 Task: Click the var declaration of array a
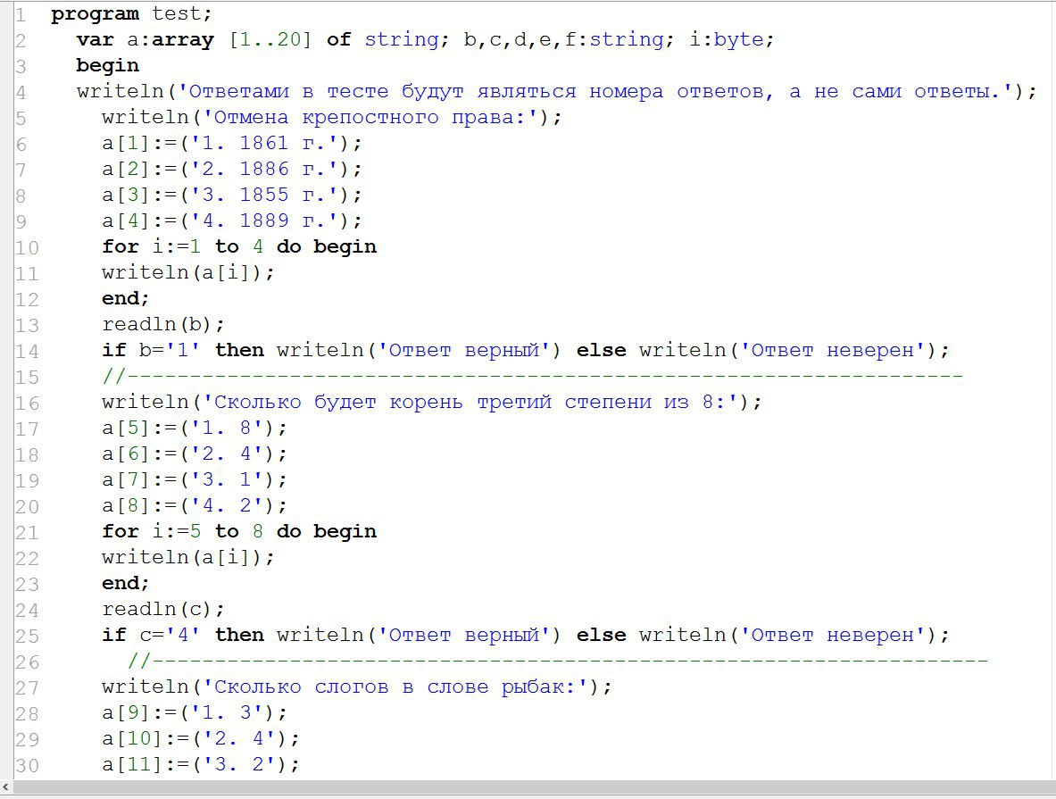click(425, 40)
